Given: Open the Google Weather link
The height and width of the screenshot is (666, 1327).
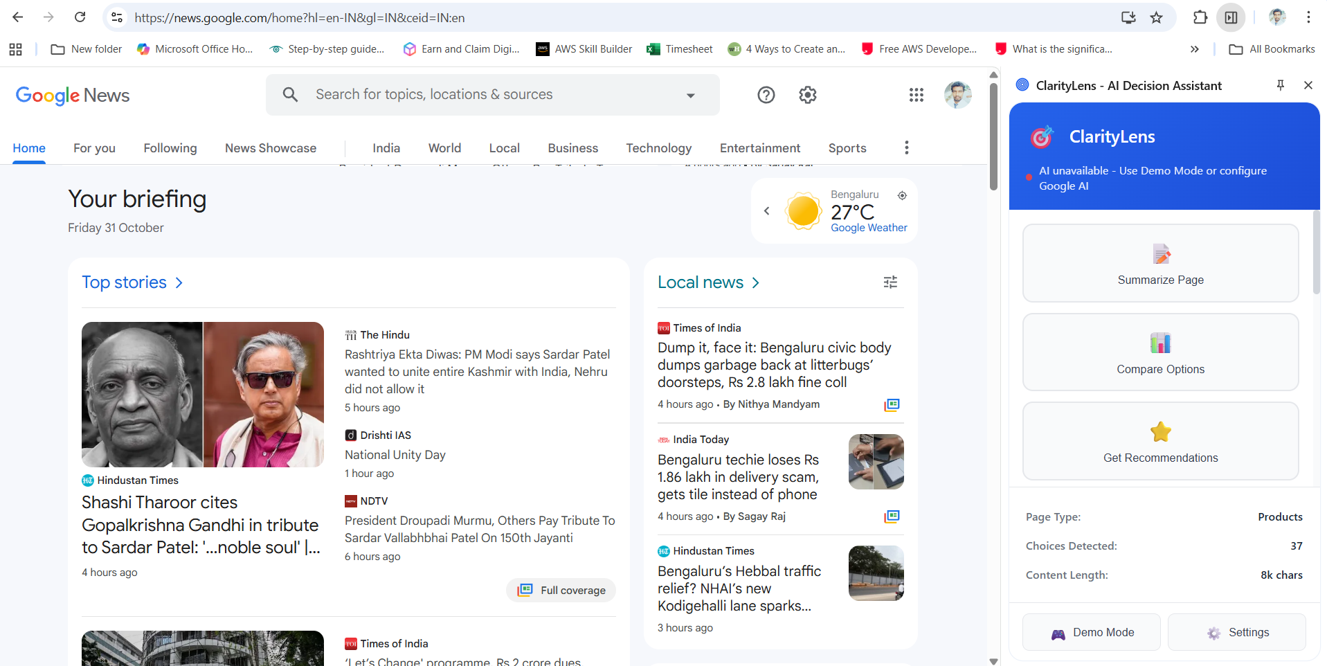Looking at the screenshot, I should (x=869, y=228).
